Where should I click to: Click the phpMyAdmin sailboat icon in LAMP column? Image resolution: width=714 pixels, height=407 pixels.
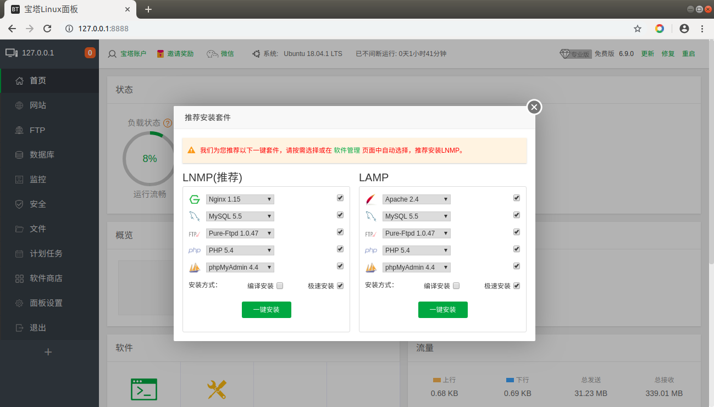(x=370, y=267)
